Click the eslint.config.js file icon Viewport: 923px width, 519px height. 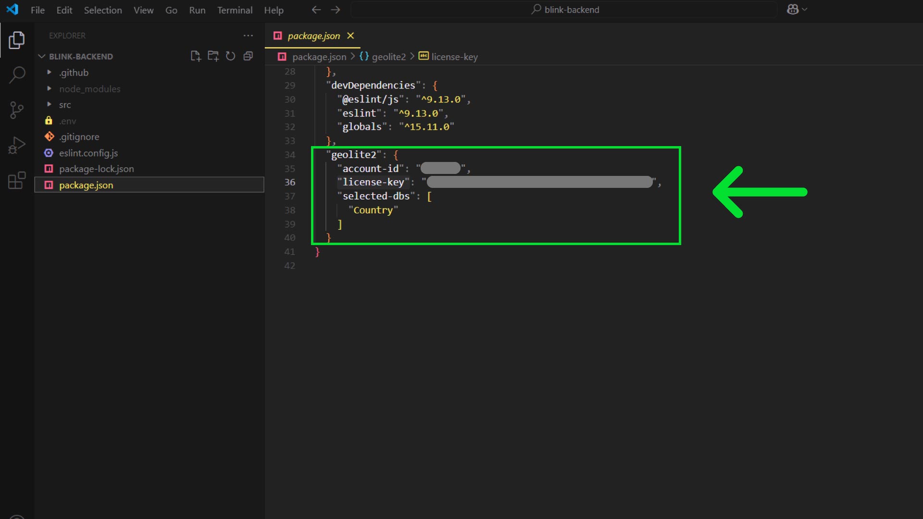coord(49,153)
